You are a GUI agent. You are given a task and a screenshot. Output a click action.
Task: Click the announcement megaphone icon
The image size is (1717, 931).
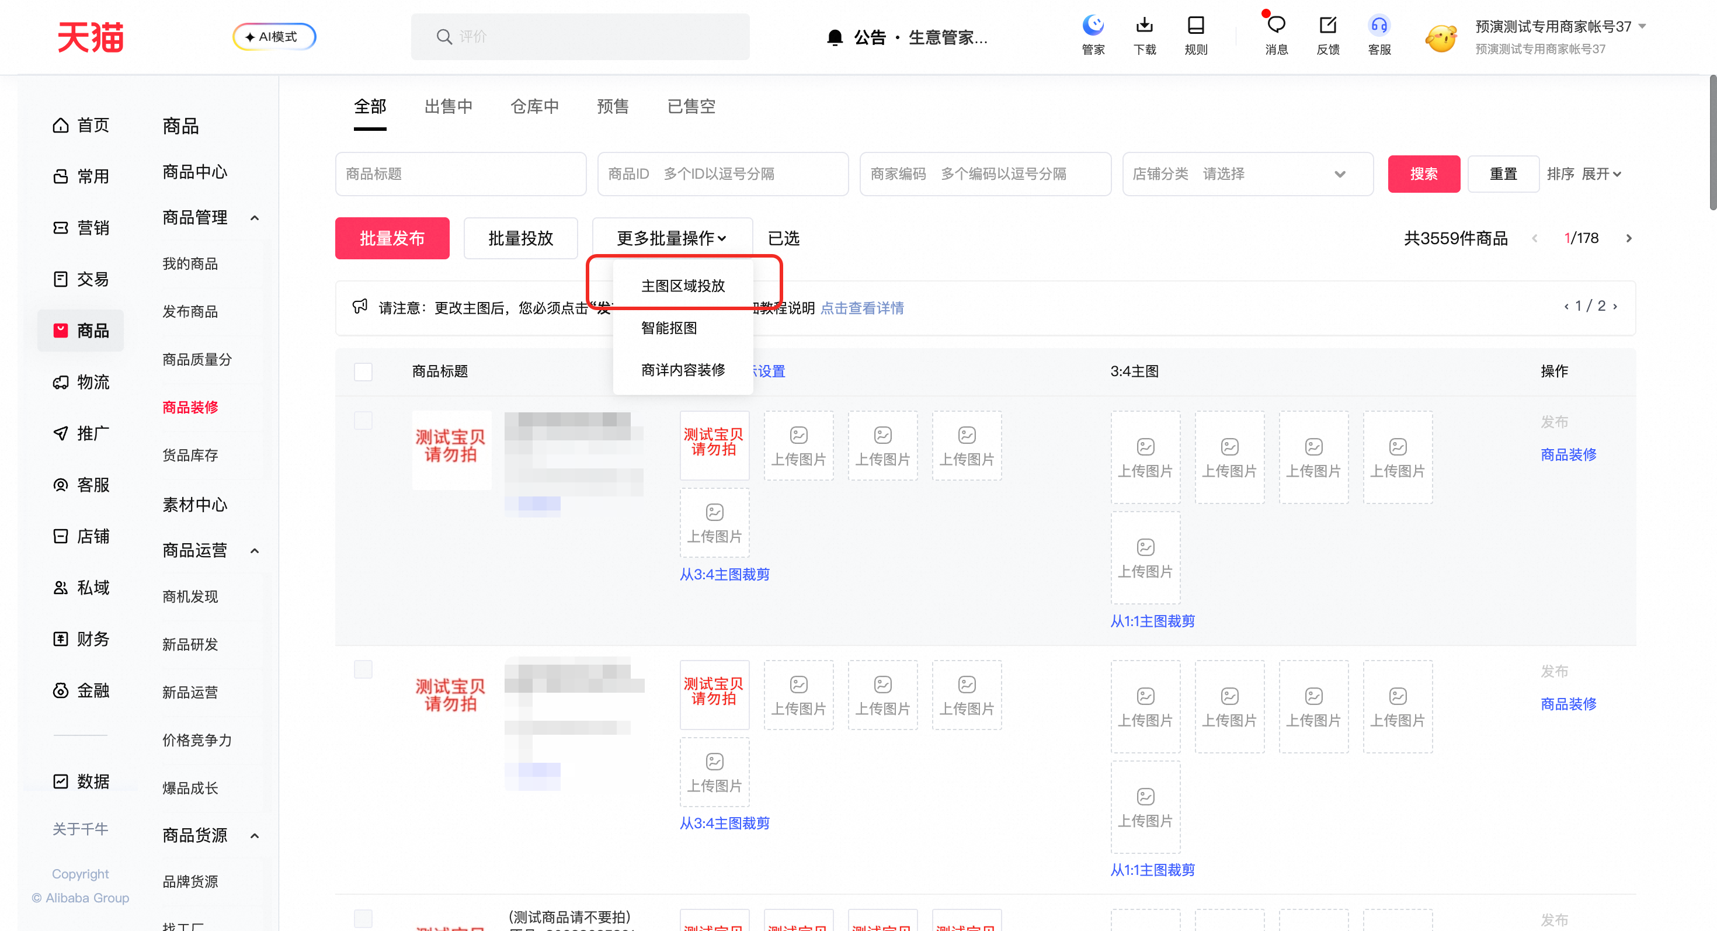[x=360, y=307]
